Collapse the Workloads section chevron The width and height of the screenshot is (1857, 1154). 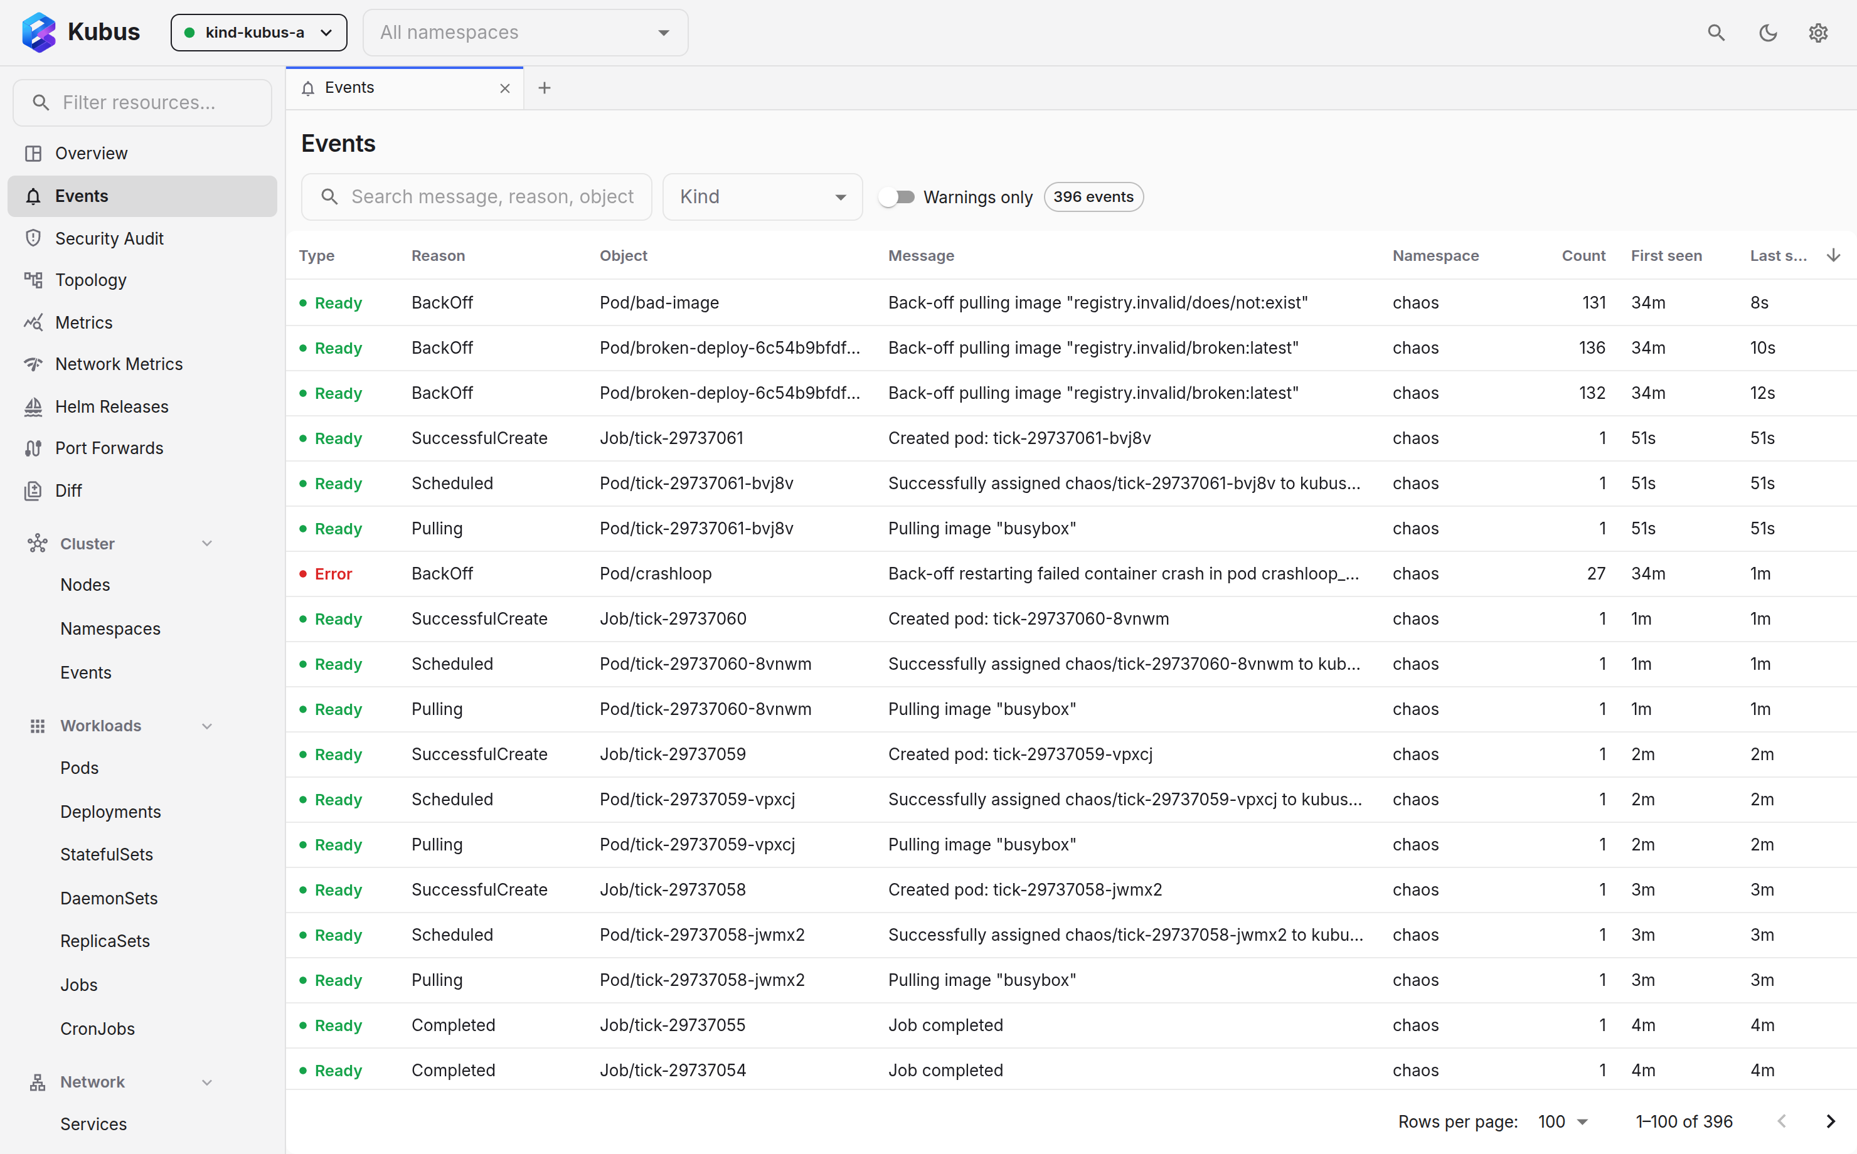click(x=207, y=726)
